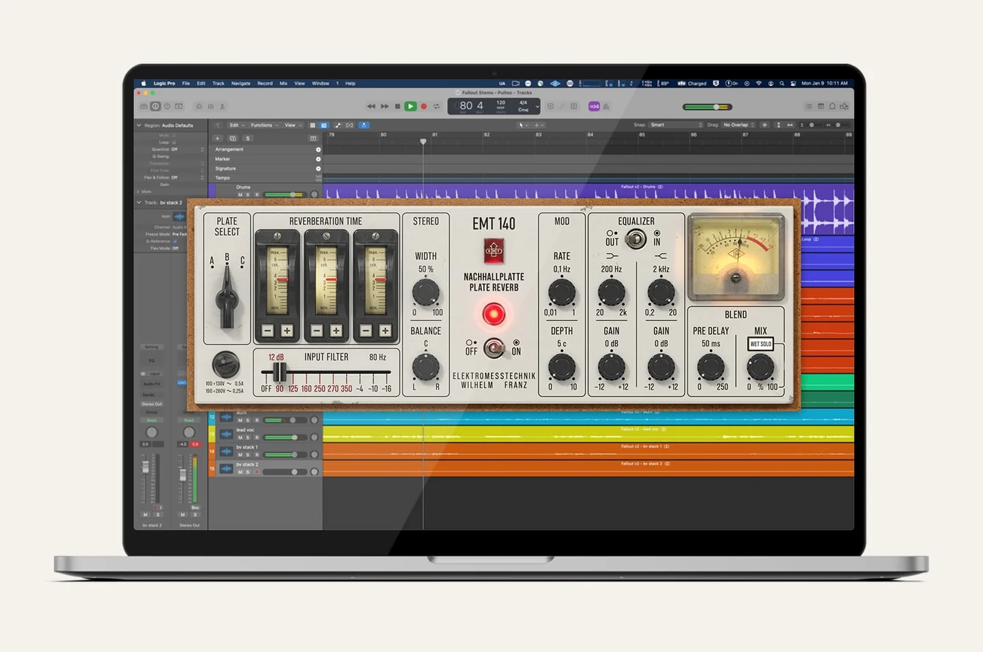
Task: Toggle the Equalizer In/Out switch
Action: [x=636, y=239]
